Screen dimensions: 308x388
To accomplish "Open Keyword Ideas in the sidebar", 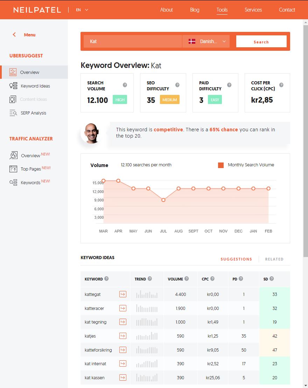I will (x=35, y=86).
